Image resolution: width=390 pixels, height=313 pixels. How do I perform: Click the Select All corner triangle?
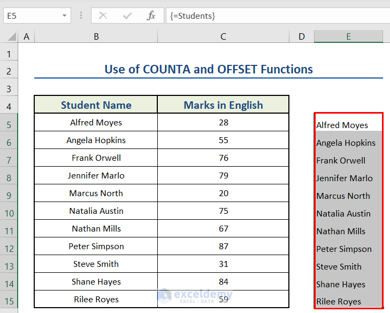click(11, 37)
